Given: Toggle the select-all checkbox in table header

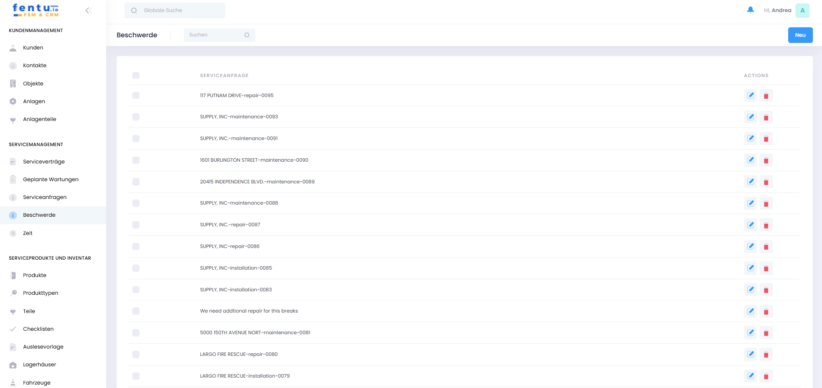Looking at the screenshot, I should click(136, 75).
